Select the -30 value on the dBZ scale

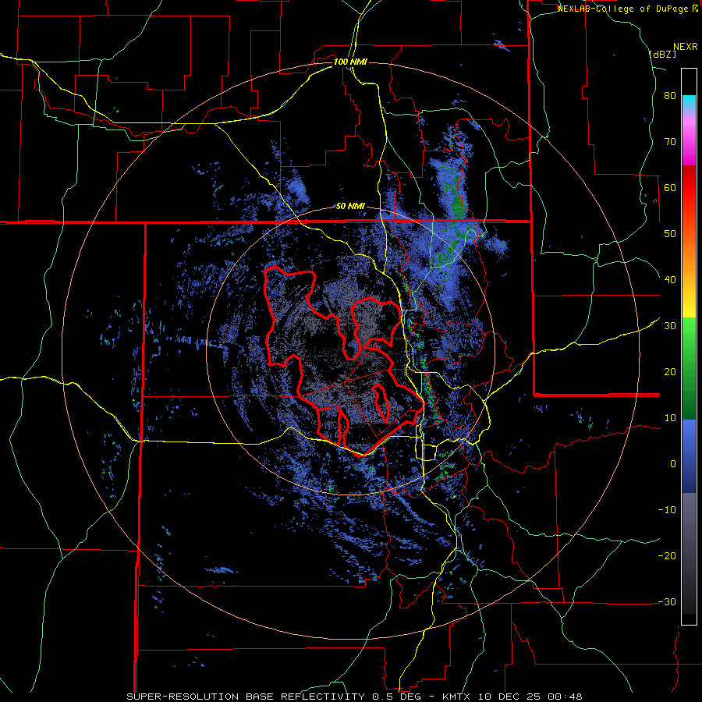pyautogui.click(x=667, y=601)
